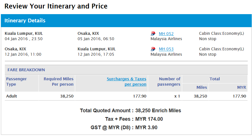
Task: Click the Itinerary Details header bar
Action: tap(126, 21)
